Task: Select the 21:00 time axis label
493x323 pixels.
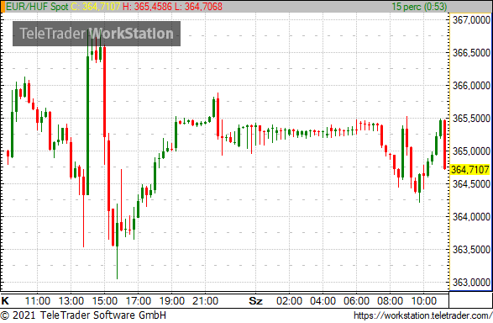Action: [205, 301]
